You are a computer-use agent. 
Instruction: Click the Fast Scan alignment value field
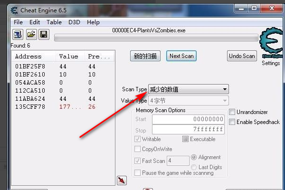tap(178, 161)
